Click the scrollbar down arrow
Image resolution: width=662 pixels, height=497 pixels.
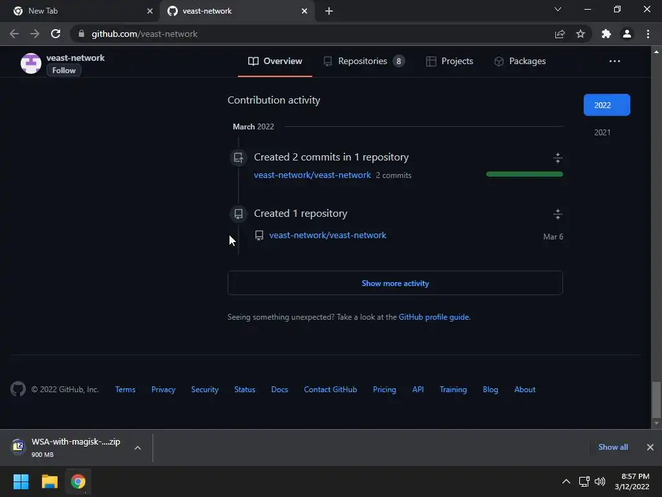(x=656, y=423)
